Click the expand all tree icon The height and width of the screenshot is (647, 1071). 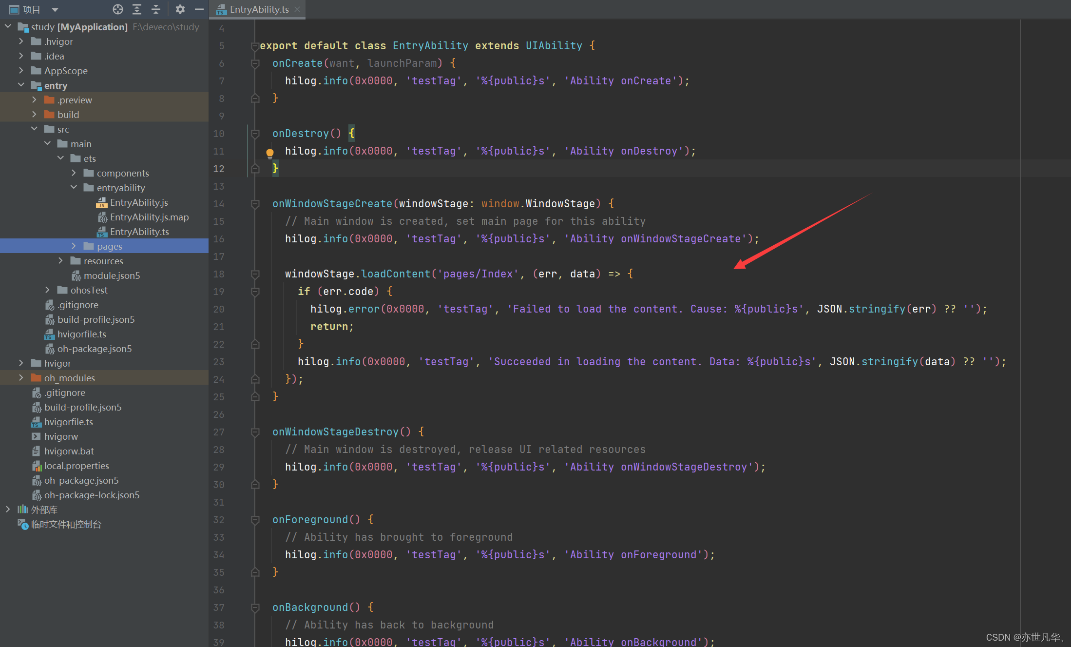pyautogui.click(x=137, y=9)
